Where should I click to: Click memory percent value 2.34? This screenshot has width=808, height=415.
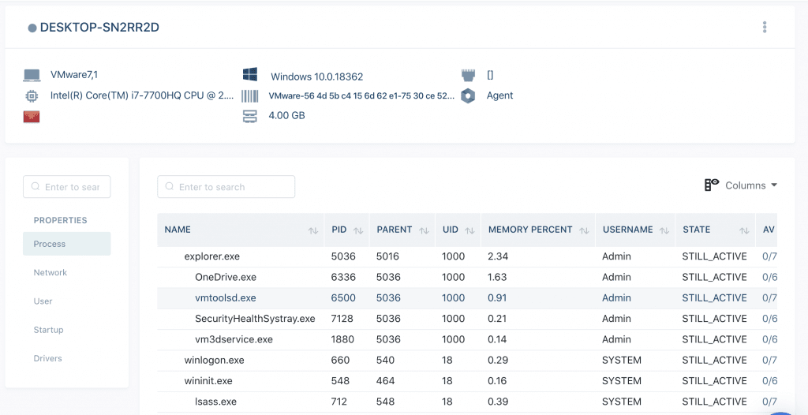tap(497, 256)
